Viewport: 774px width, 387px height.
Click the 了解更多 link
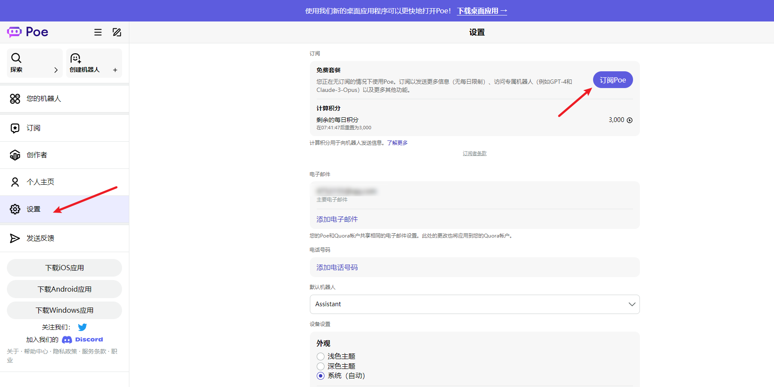[398, 143]
